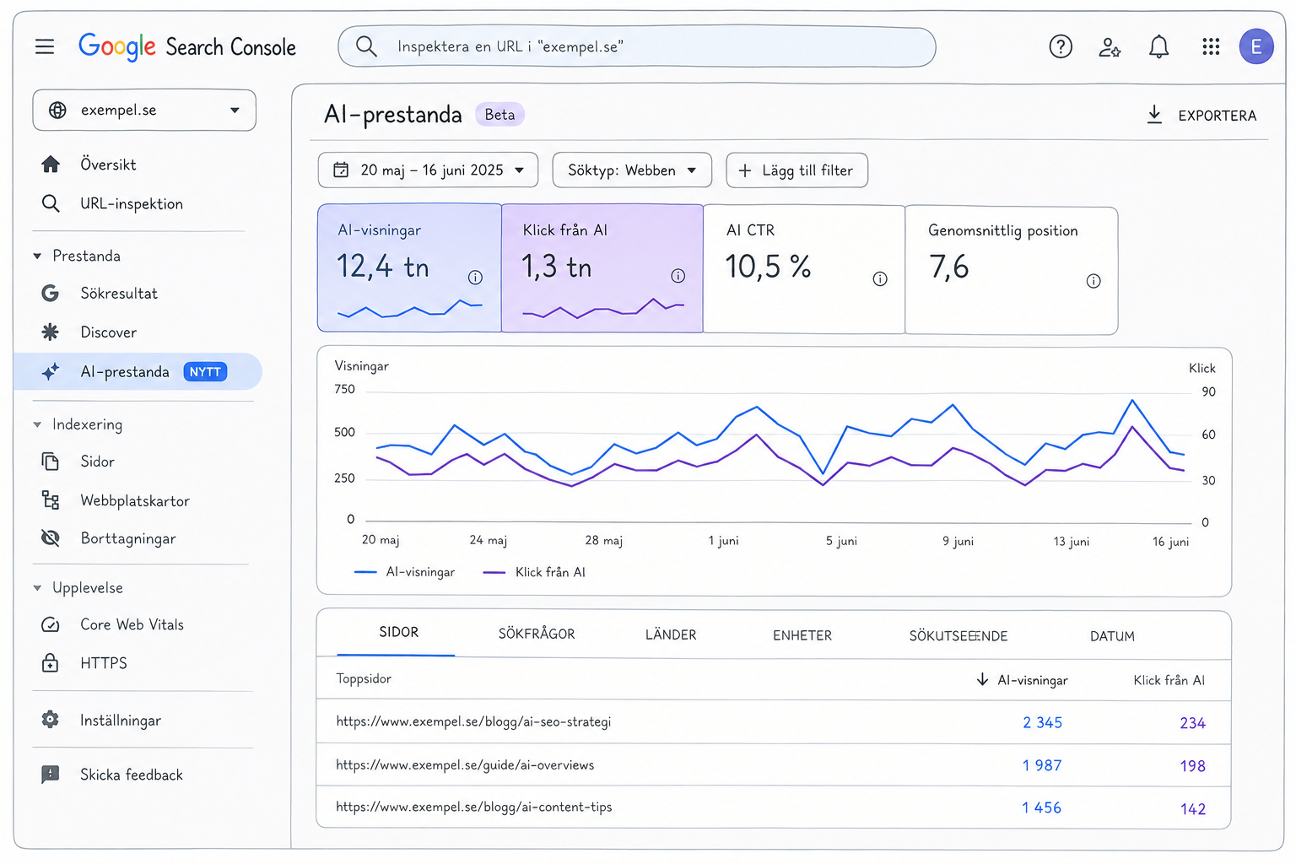1296x864 pixels.
Task: Click the URL inspection search field
Action: (637, 46)
